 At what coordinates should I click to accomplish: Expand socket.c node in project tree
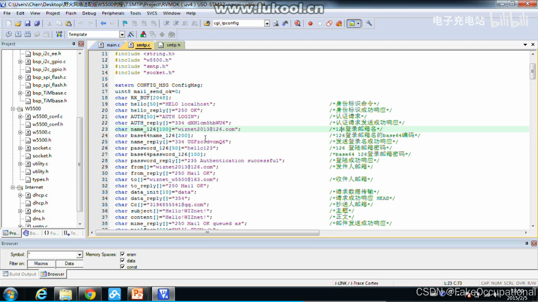(20, 148)
